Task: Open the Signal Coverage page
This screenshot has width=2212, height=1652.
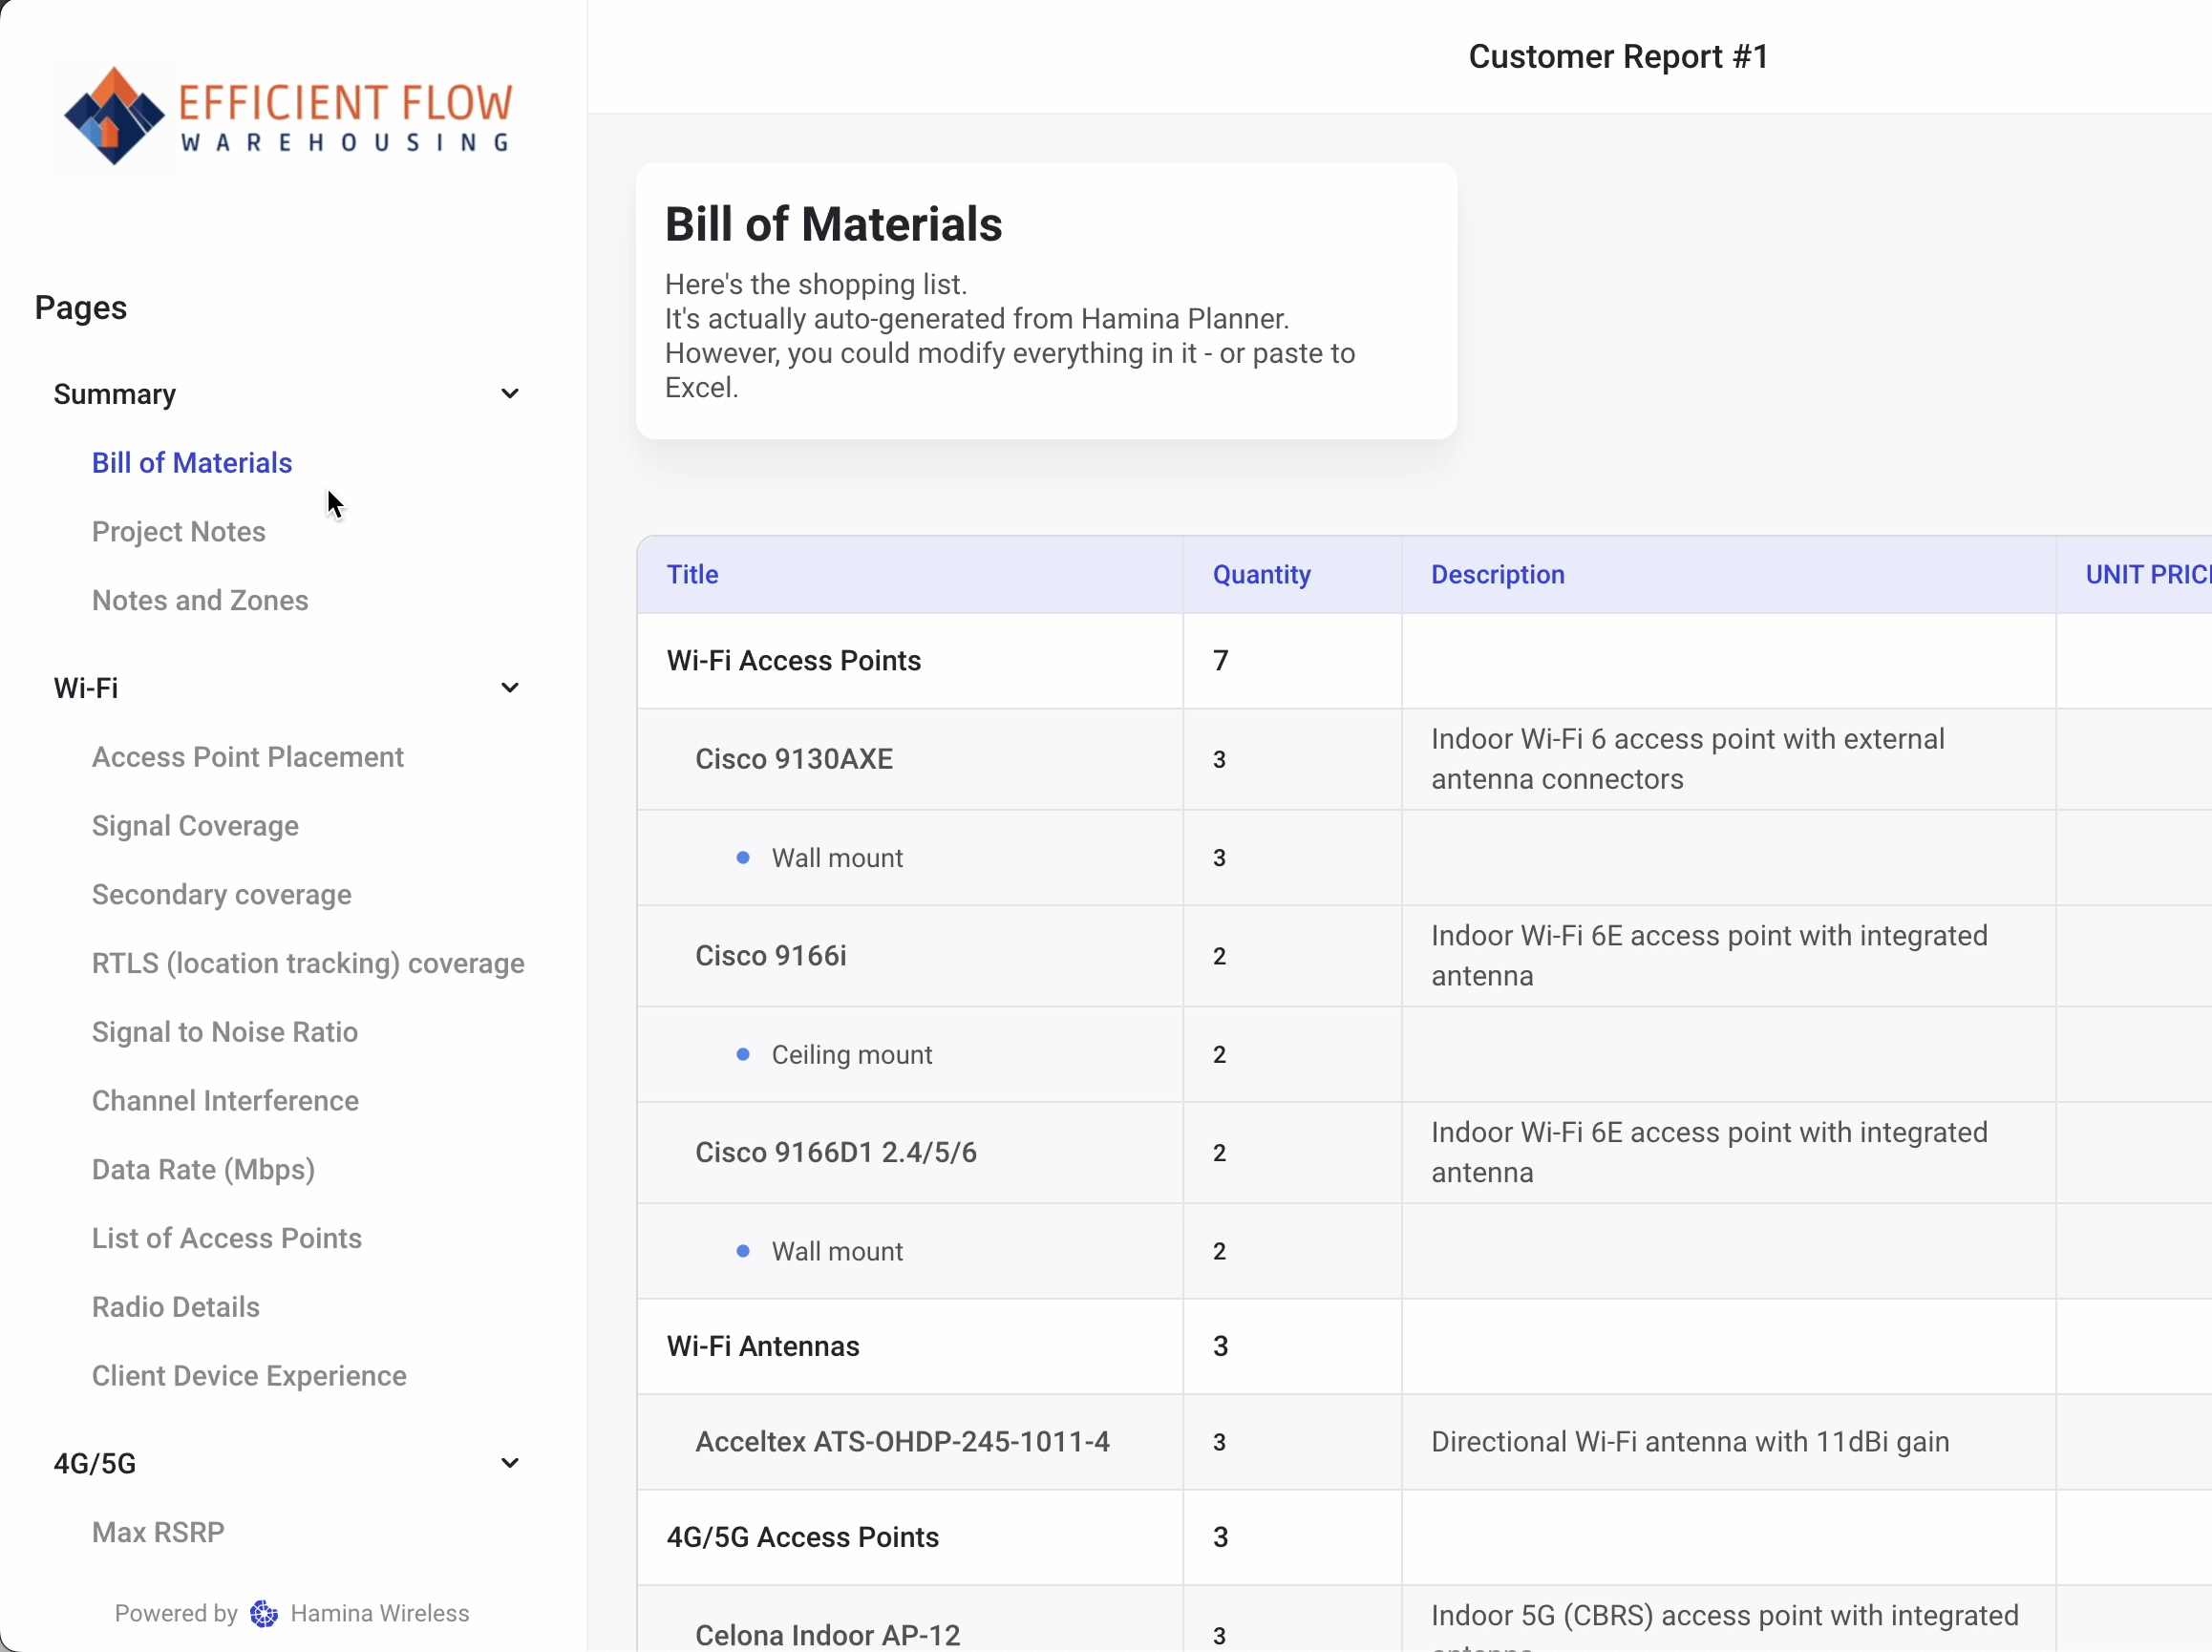Action: click(x=195, y=826)
